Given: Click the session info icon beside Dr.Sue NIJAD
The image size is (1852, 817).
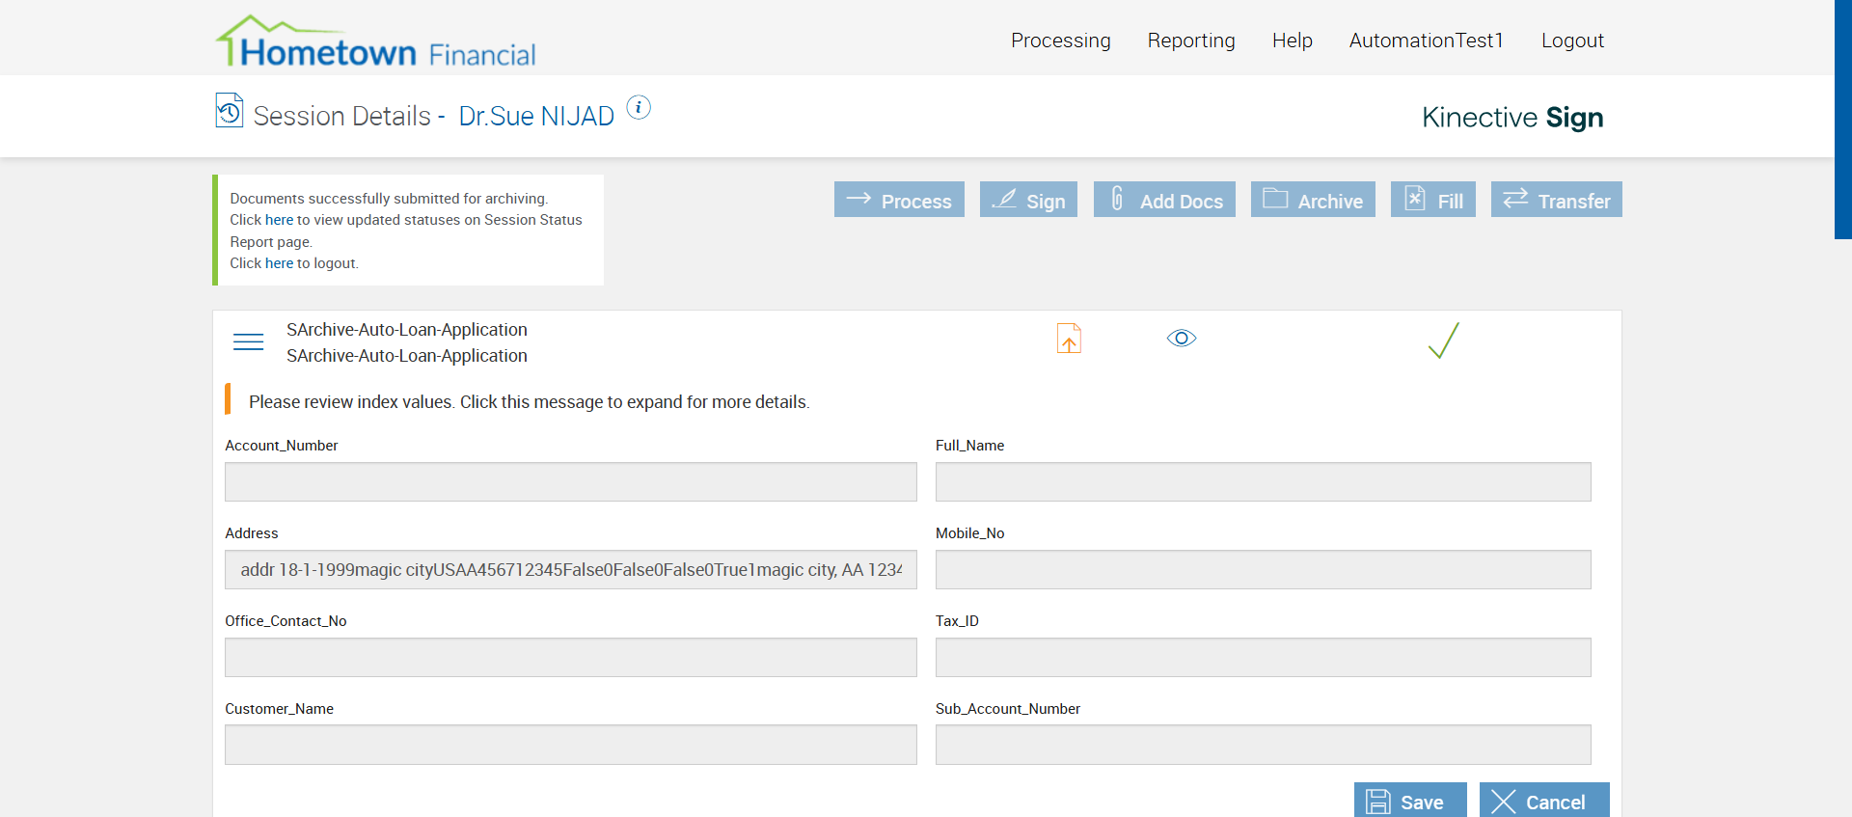Looking at the screenshot, I should (639, 108).
